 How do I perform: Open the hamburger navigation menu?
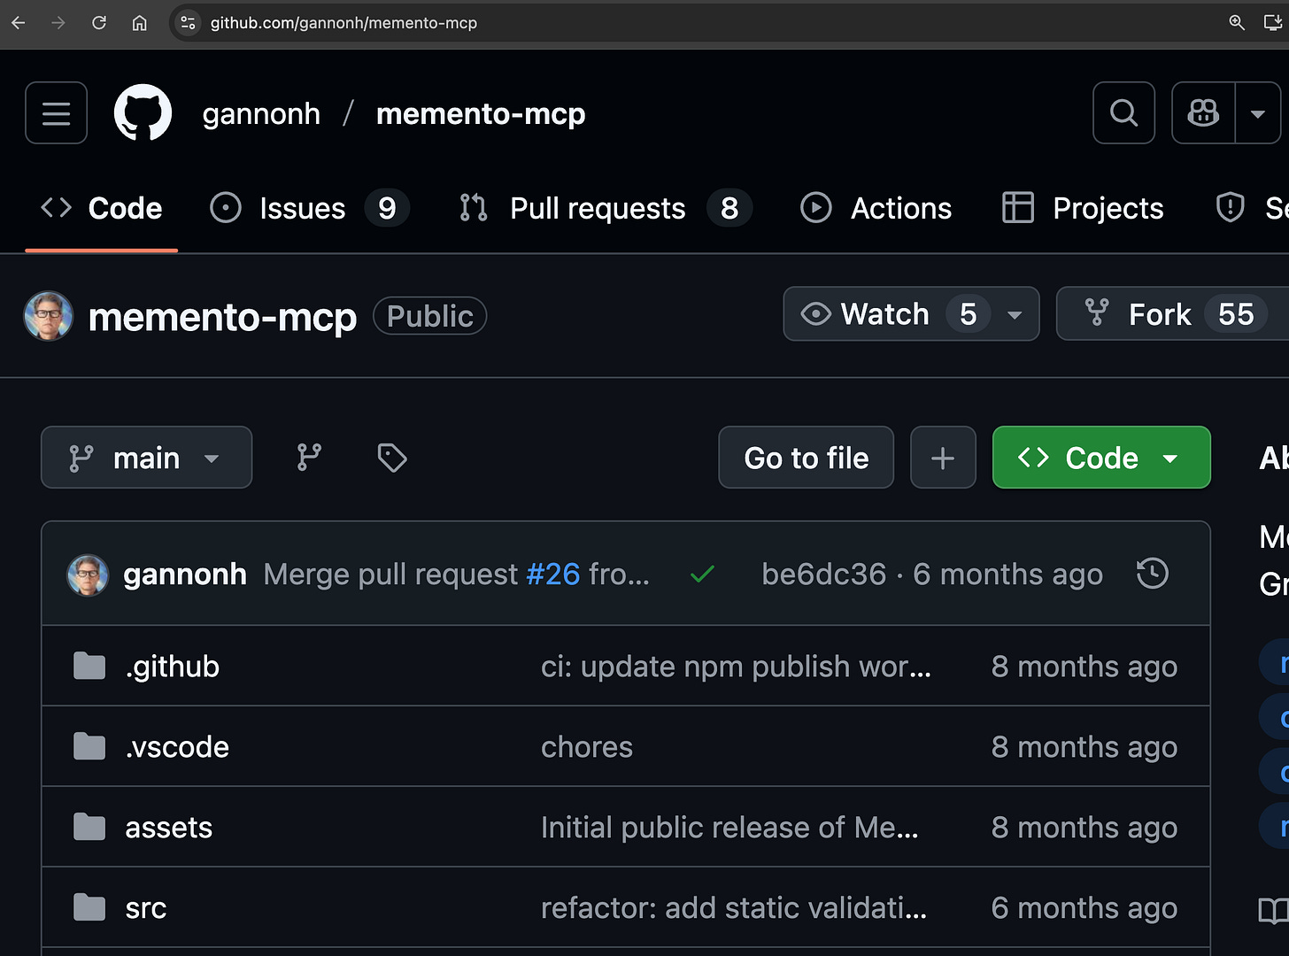click(56, 112)
